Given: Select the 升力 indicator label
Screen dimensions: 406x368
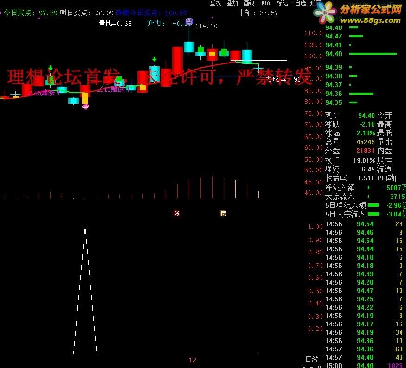Looking at the screenshot, I should click(156, 24).
